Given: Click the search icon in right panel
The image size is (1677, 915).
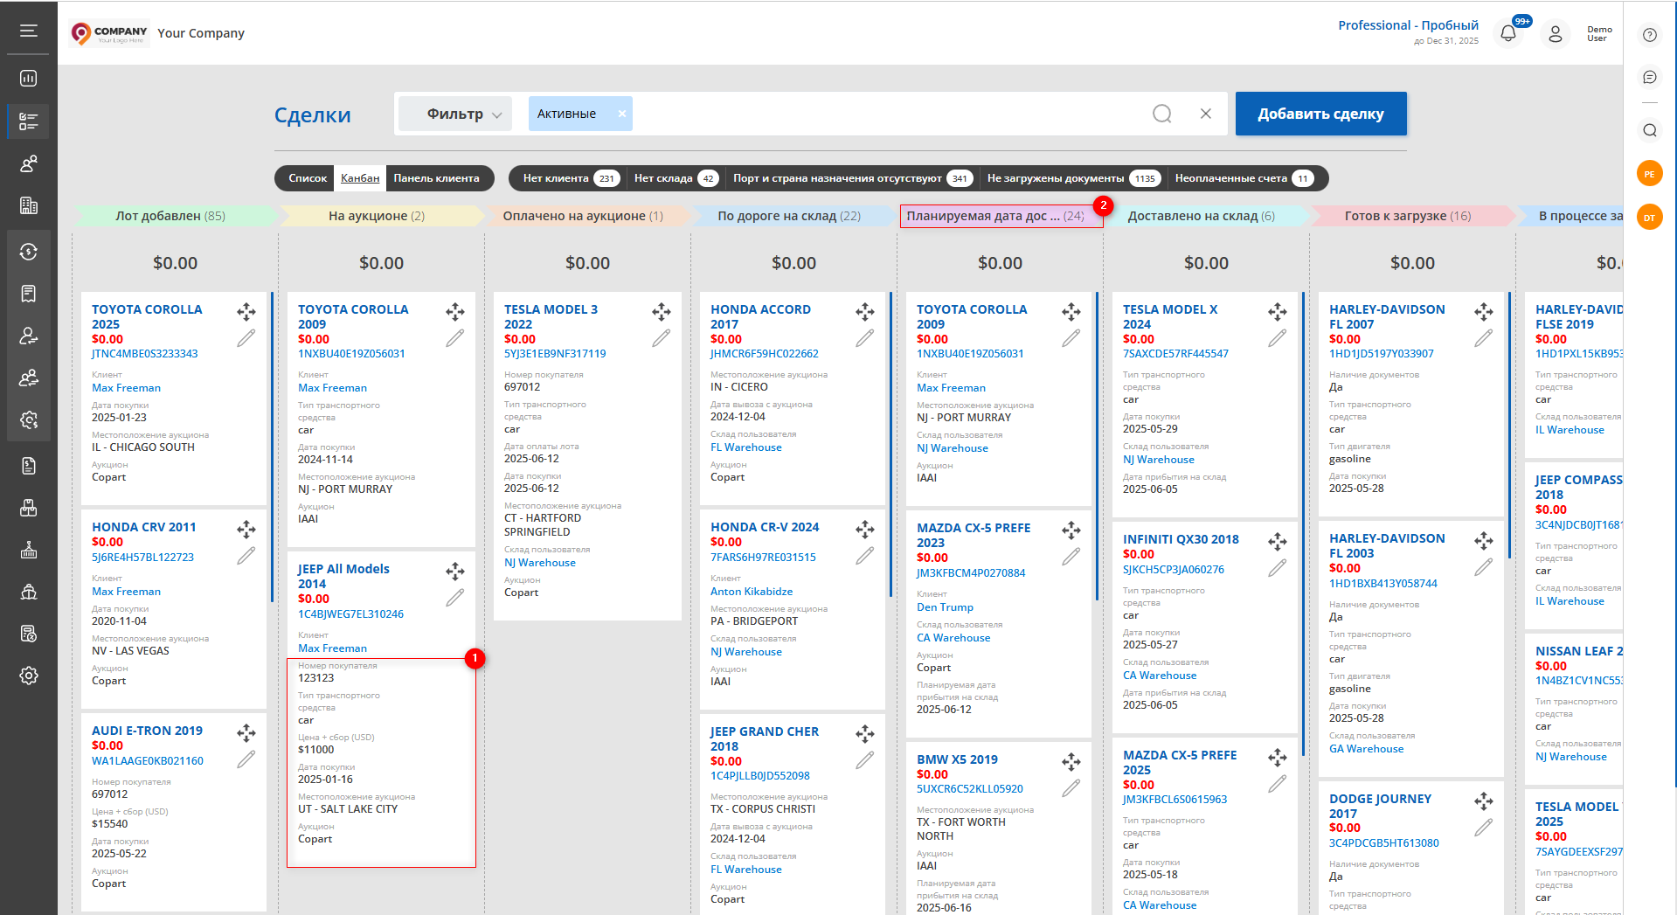Looking at the screenshot, I should tap(1650, 130).
